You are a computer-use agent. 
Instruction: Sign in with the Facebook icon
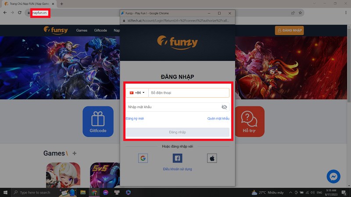[x=177, y=158]
